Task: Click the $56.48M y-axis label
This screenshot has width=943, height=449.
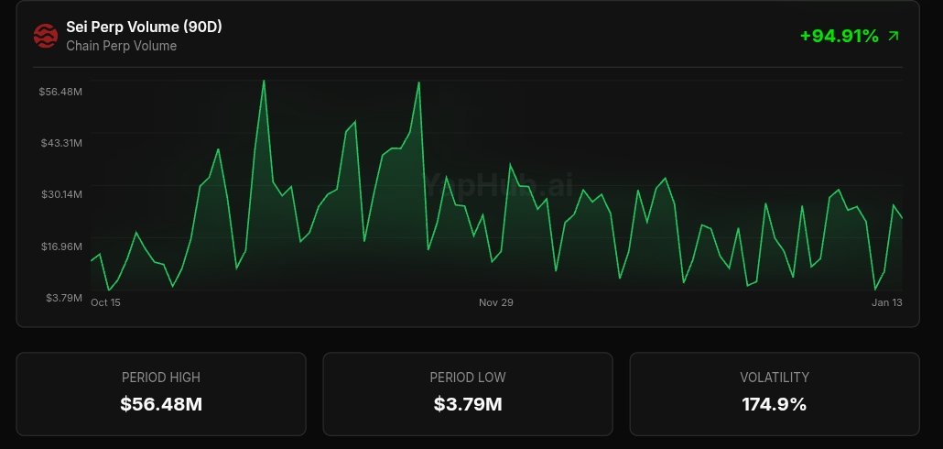Action: (60, 92)
